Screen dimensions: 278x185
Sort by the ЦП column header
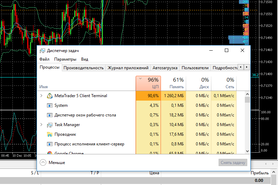tap(148, 83)
